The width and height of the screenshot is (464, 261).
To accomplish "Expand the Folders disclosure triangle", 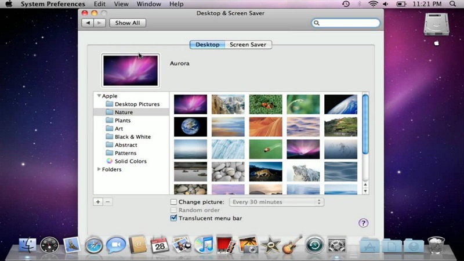I will pos(99,169).
